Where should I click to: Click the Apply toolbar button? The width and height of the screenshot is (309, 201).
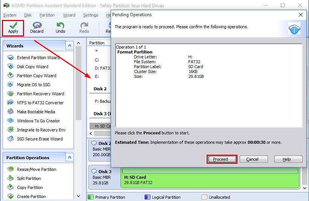click(x=13, y=28)
